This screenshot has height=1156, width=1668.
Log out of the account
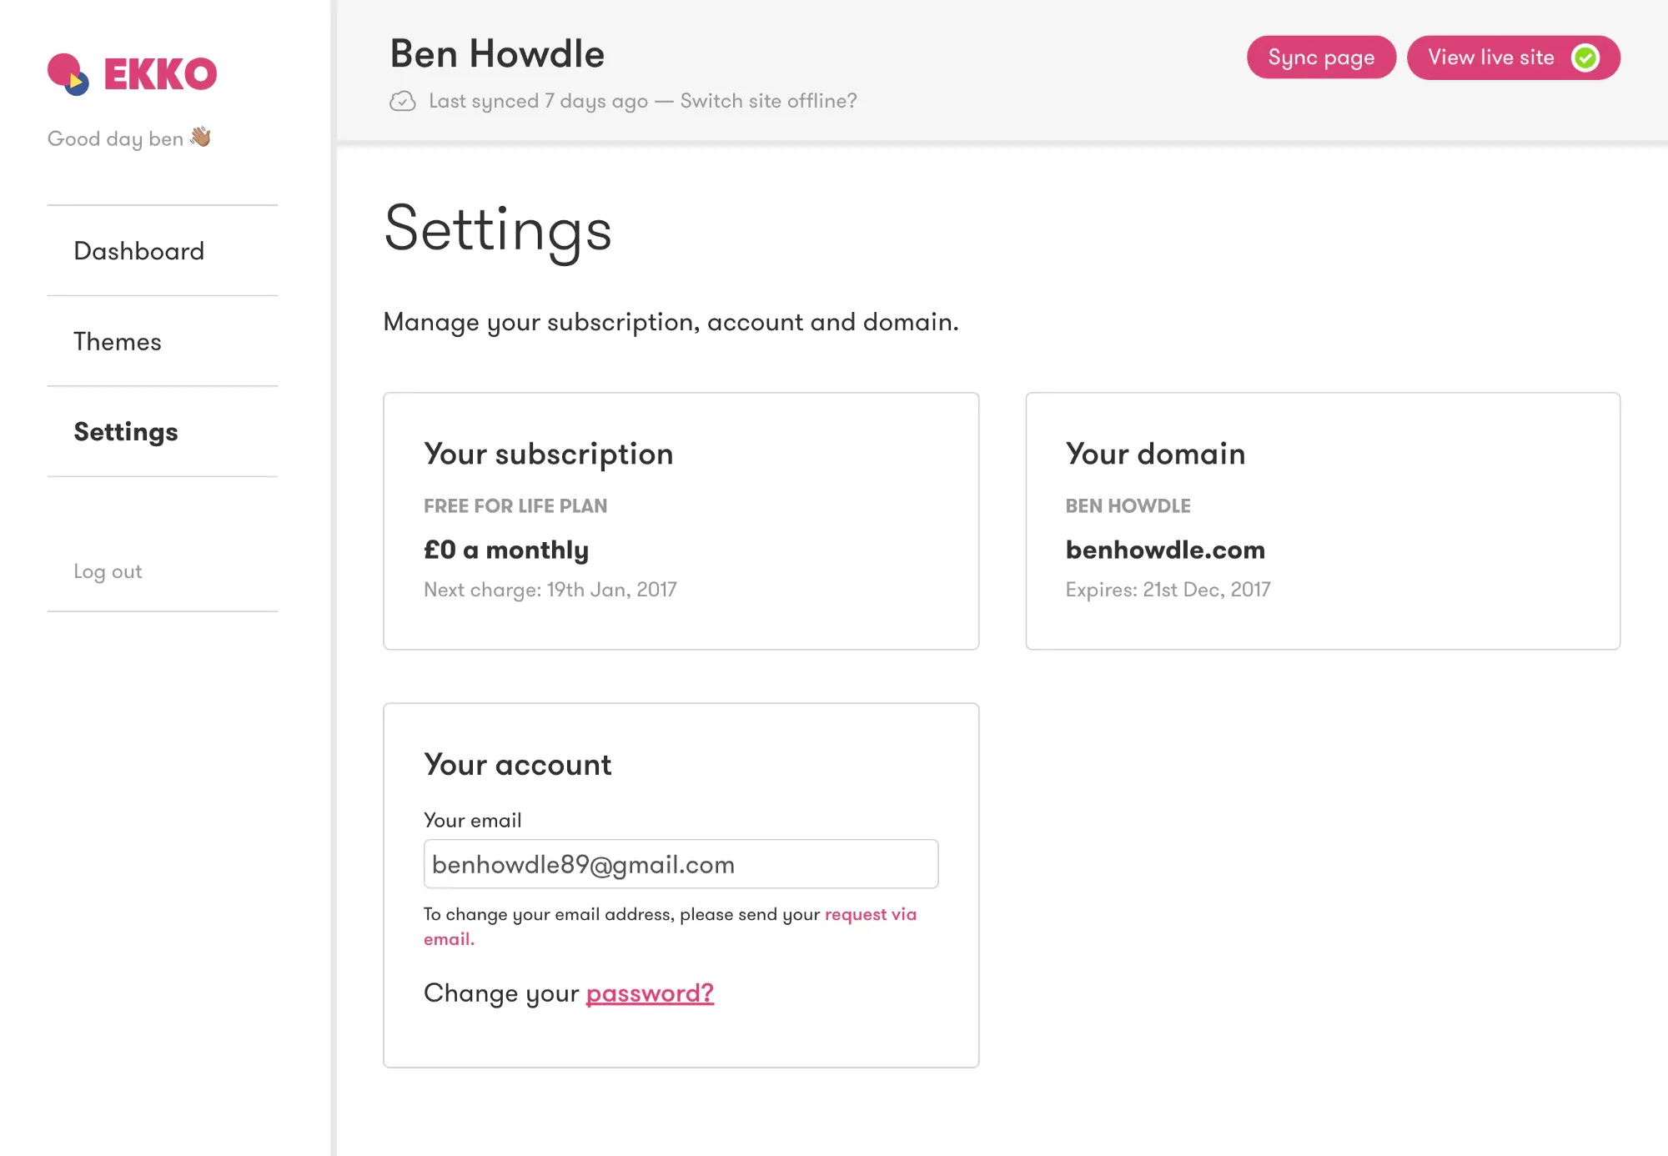[x=108, y=571]
